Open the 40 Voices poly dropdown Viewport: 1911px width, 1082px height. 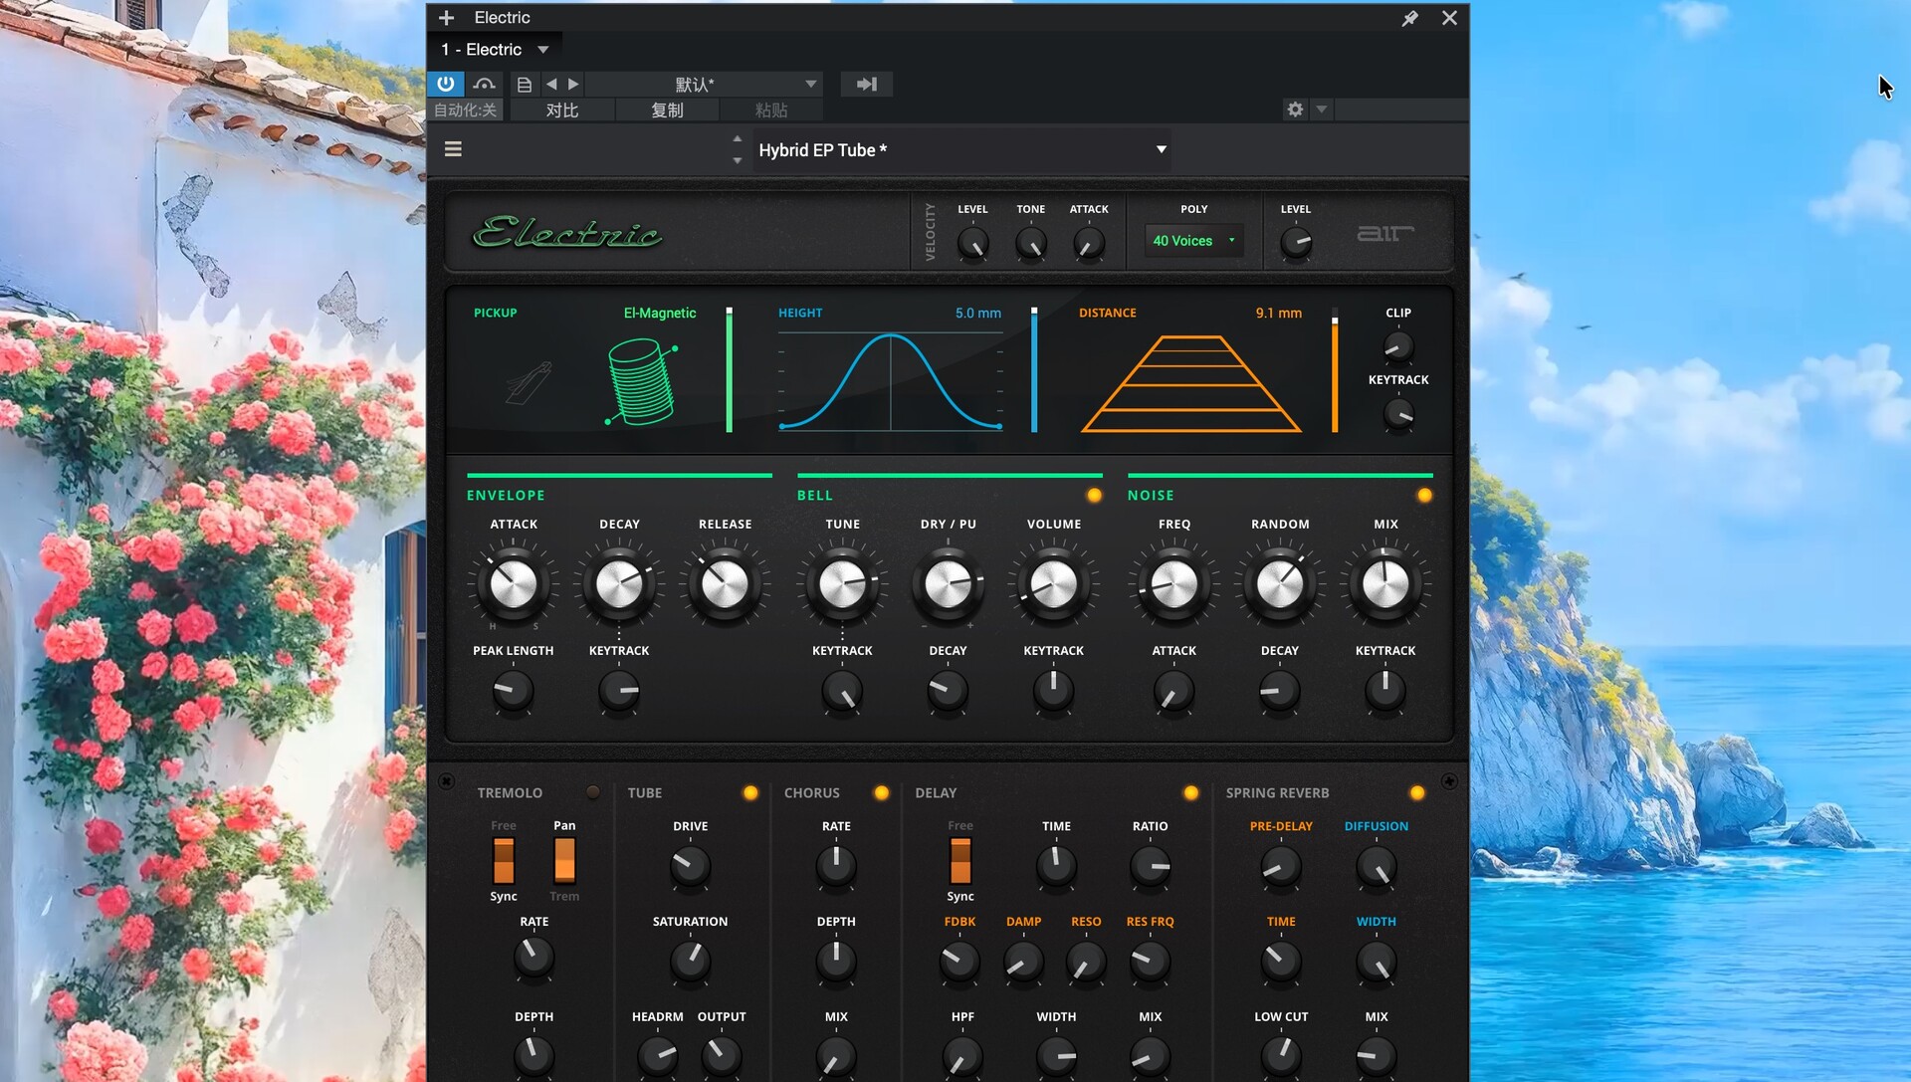point(1193,241)
